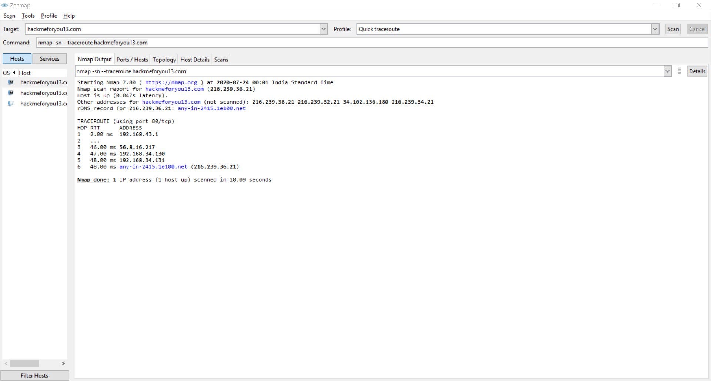This screenshot has height=381, width=711.
Task: Open the Scan menu
Action: pos(9,16)
